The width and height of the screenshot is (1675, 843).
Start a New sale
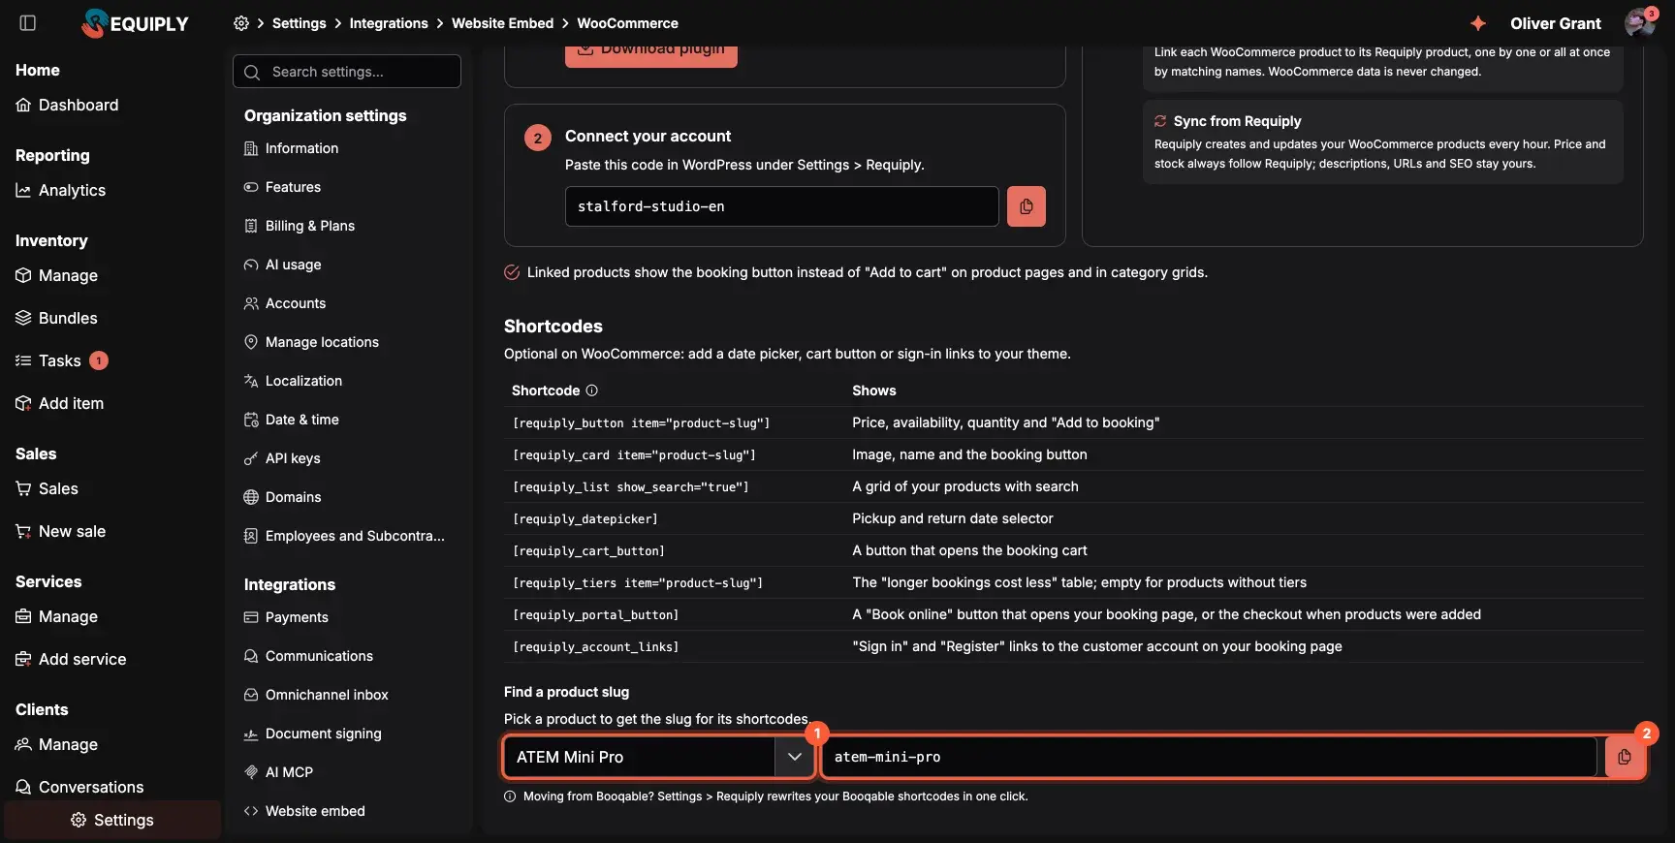click(x=60, y=531)
